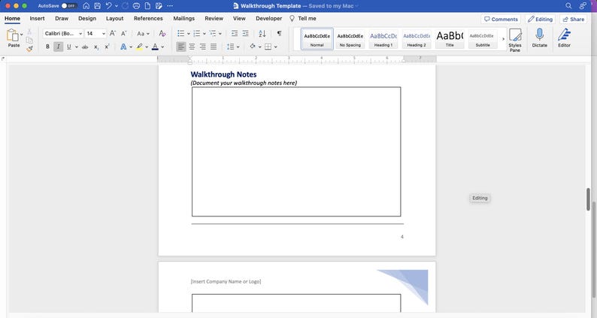Create a new blank document icon
This screenshot has height=318, width=597.
click(x=147, y=6)
